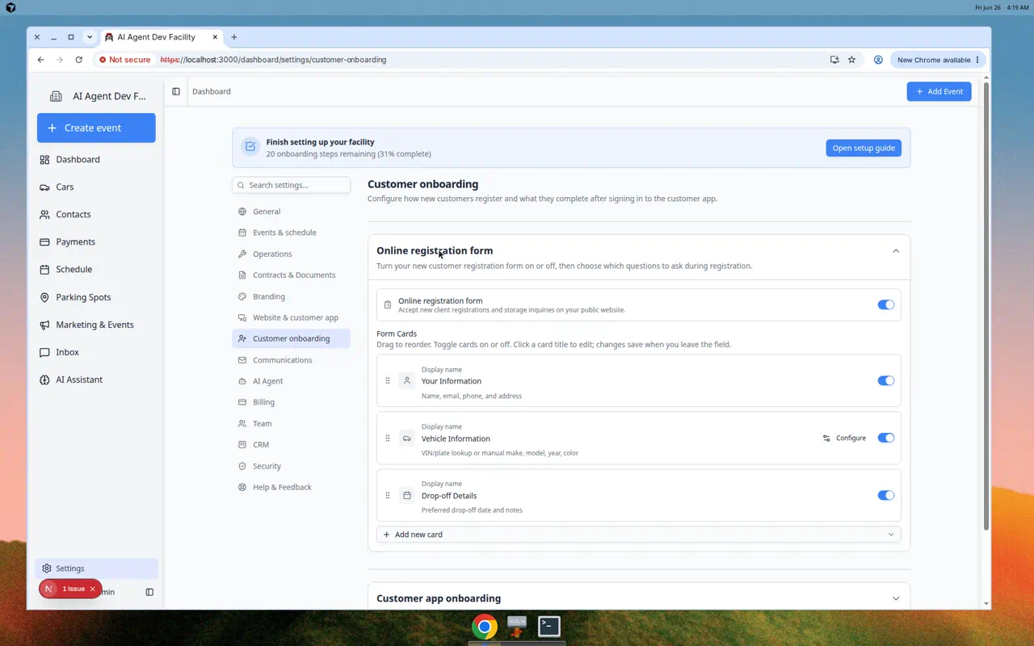Click the drag handle of Your Information card
The height and width of the screenshot is (646, 1034).
coord(388,380)
